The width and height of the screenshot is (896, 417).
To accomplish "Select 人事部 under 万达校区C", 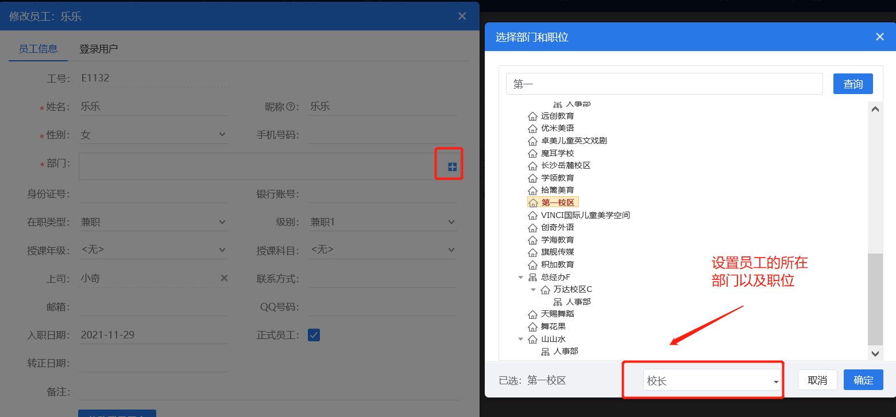I will (578, 302).
